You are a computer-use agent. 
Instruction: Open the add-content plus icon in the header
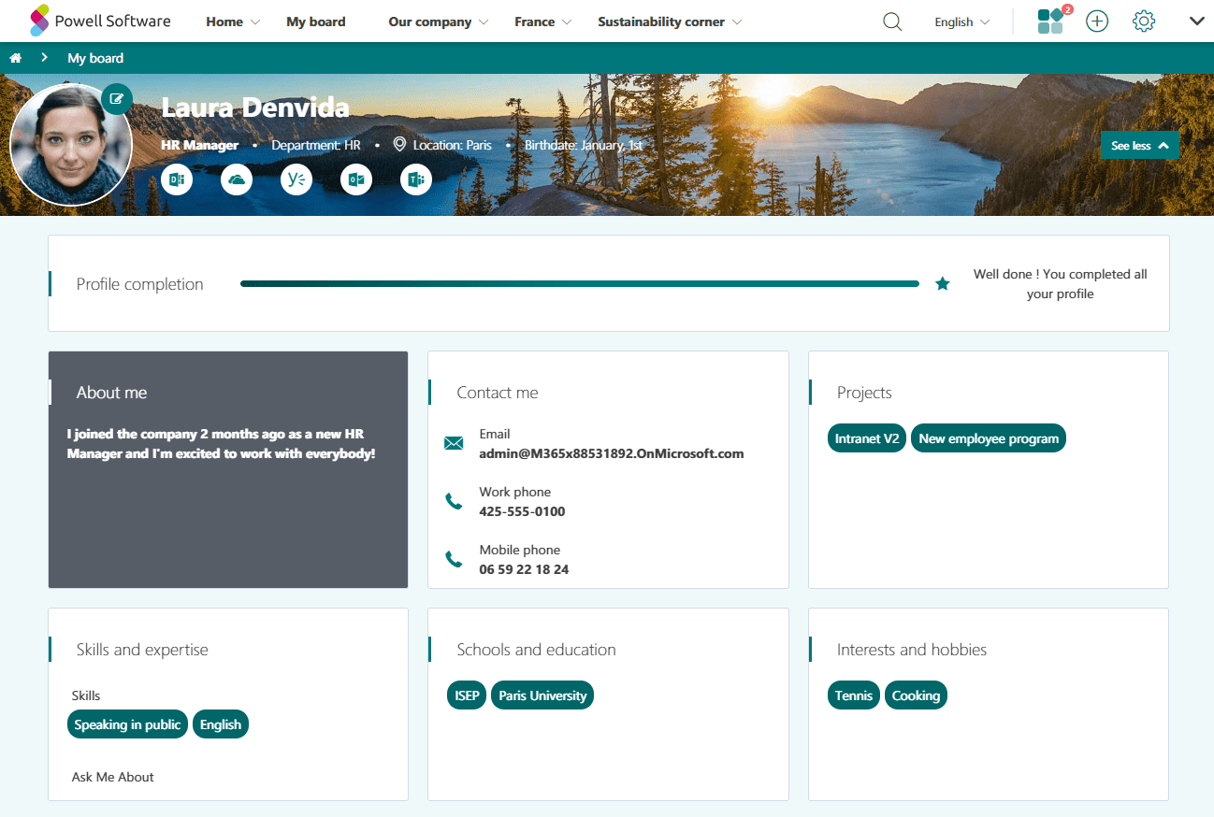(x=1096, y=21)
